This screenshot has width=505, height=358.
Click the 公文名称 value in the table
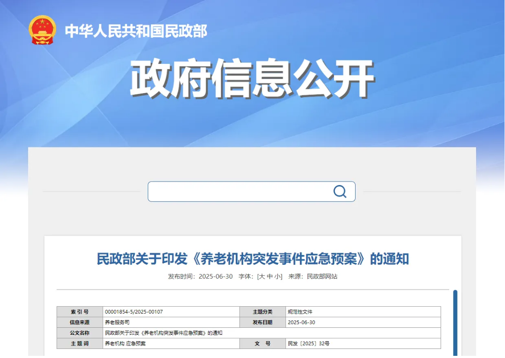coord(163,333)
